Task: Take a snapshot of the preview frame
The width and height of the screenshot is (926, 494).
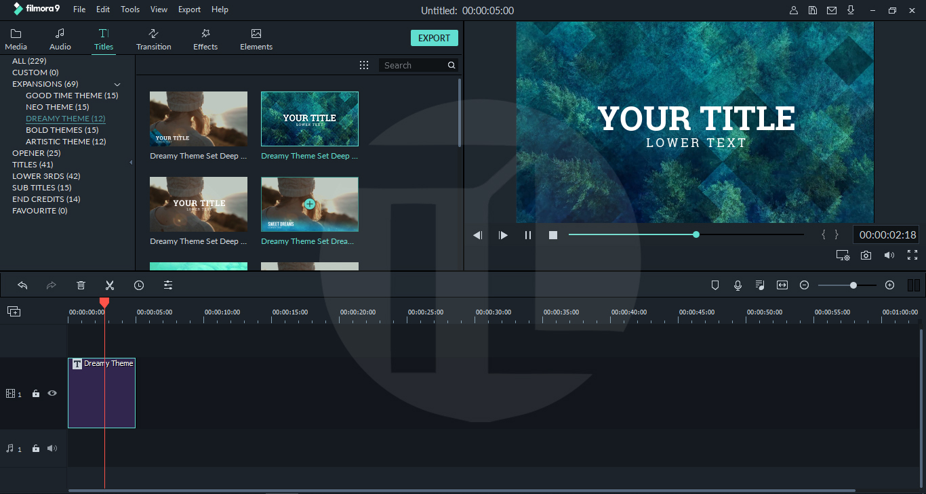Action: coord(866,255)
